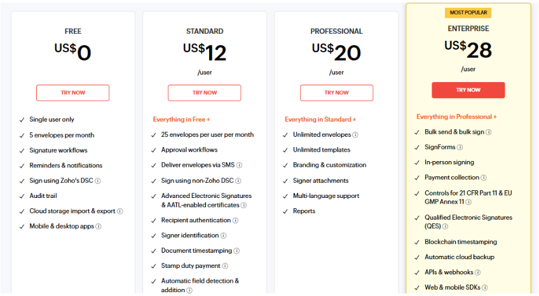Viewport: 539px width, 296px height.
Task: Click info icon beside Payment collection
Action: (x=484, y=178)
